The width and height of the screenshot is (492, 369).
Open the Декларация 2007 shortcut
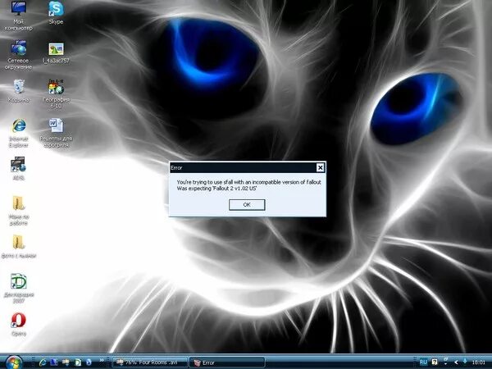click(19, 289)
